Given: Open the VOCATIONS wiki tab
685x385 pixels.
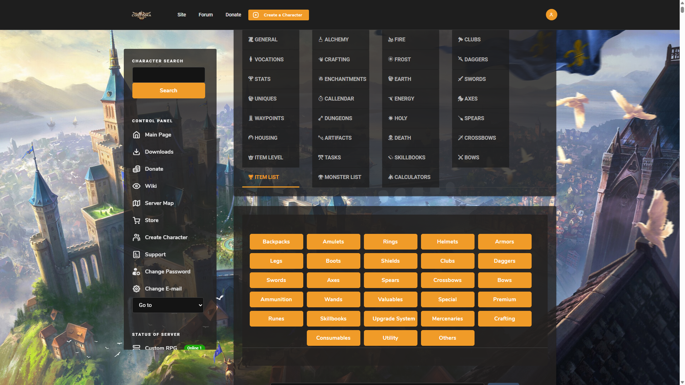Looking at the screenshot, I should point(271,60).
